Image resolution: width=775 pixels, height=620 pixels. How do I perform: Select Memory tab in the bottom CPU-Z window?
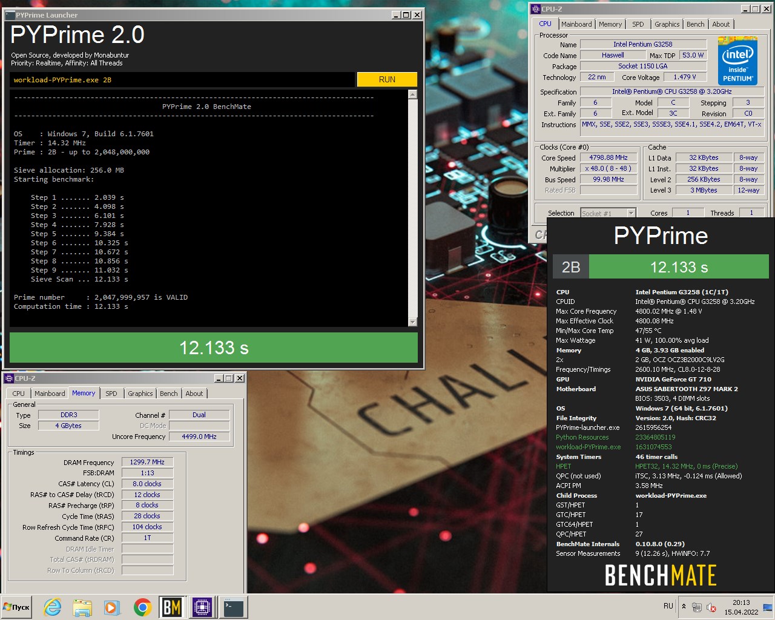84,393
